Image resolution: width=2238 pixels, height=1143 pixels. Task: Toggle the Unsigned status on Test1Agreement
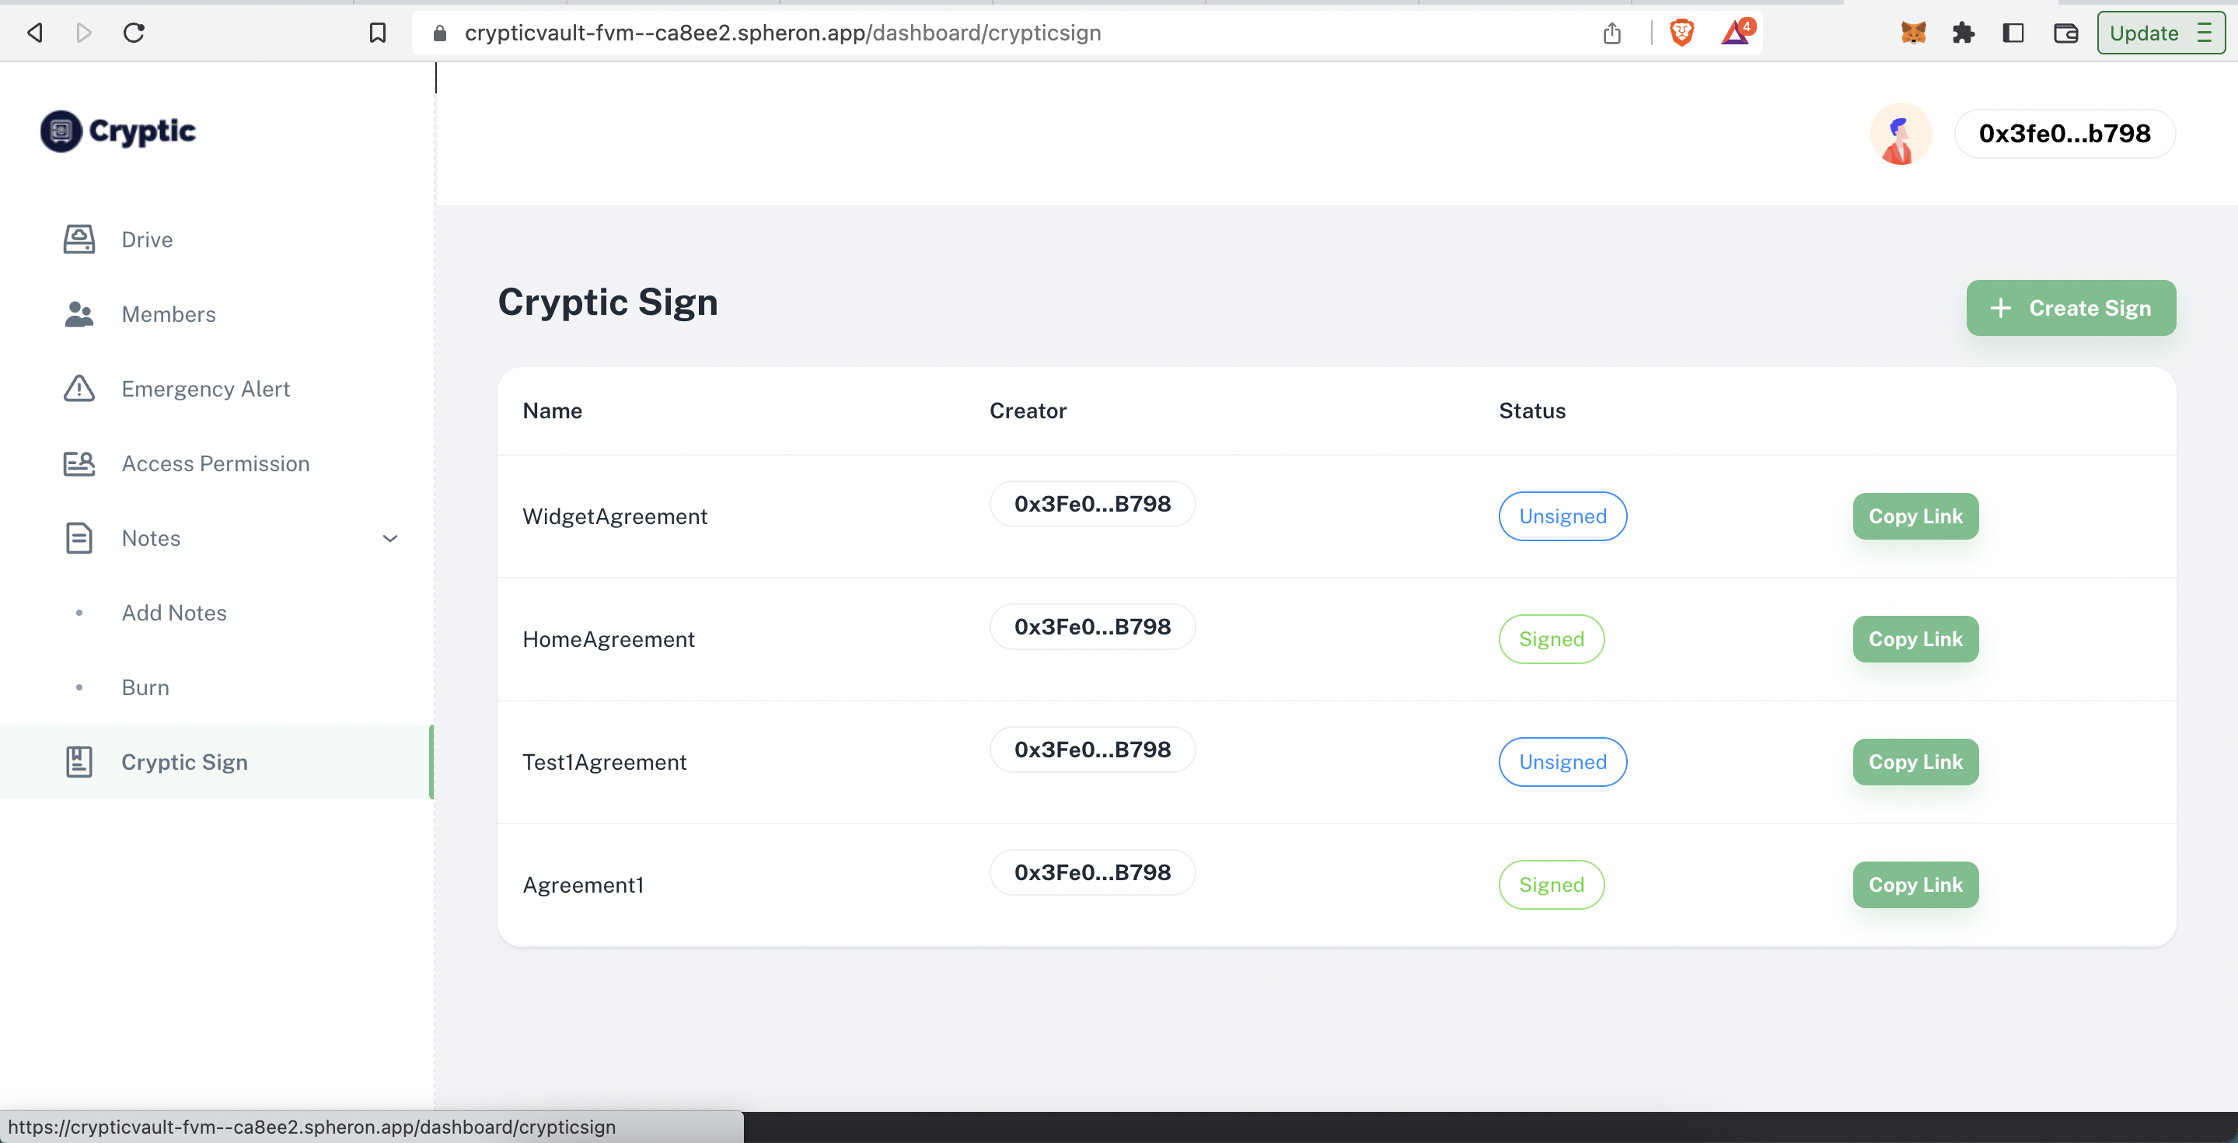click(1562, 761)
